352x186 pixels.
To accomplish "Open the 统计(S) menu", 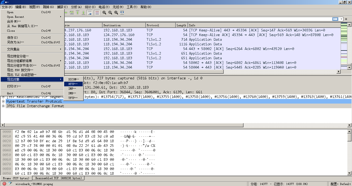I will [x=90, y=7].
